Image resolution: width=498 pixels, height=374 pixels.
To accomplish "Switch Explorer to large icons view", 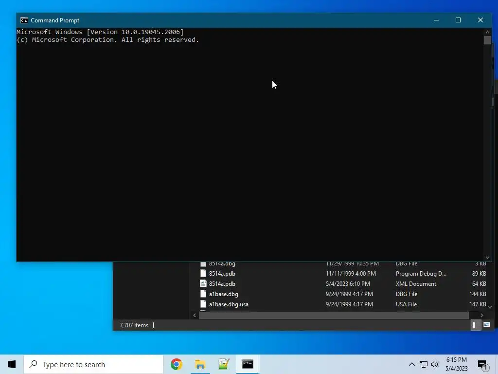I will tap(486, 325).
